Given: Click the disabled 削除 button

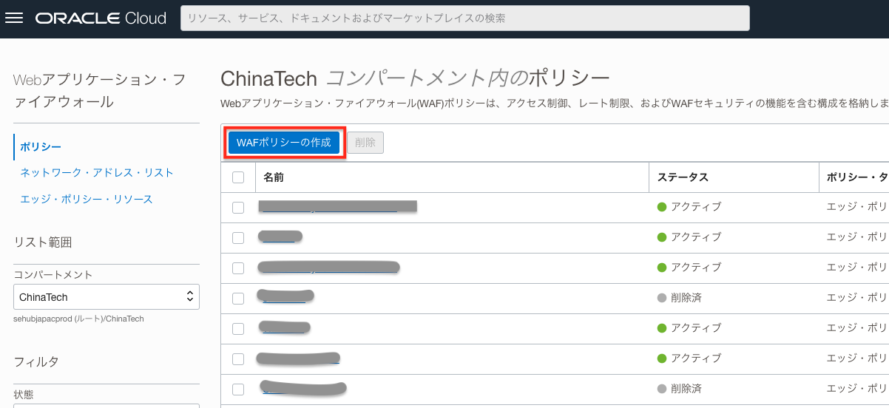Looking at the screenshot, I should click(365, 143).
